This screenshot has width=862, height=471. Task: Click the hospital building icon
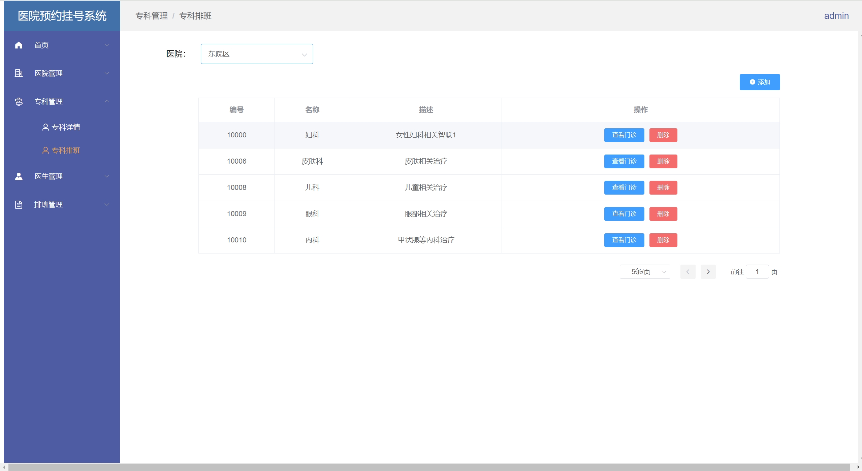click(19, 73)
